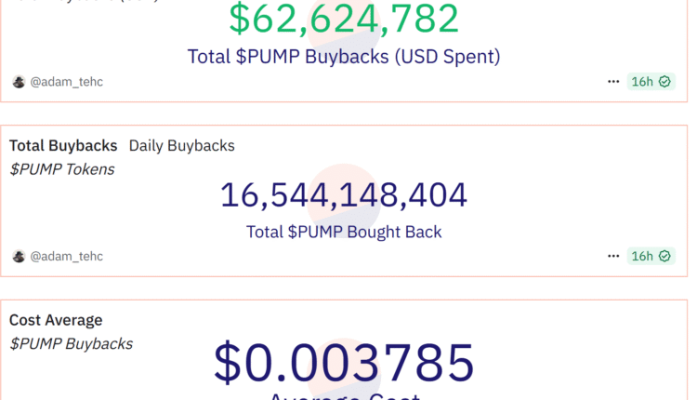Open @adam_tehc profile link in USD Spent panel
Screen dimensions: 697x400
pyautogui.click(x=67, y=82)
